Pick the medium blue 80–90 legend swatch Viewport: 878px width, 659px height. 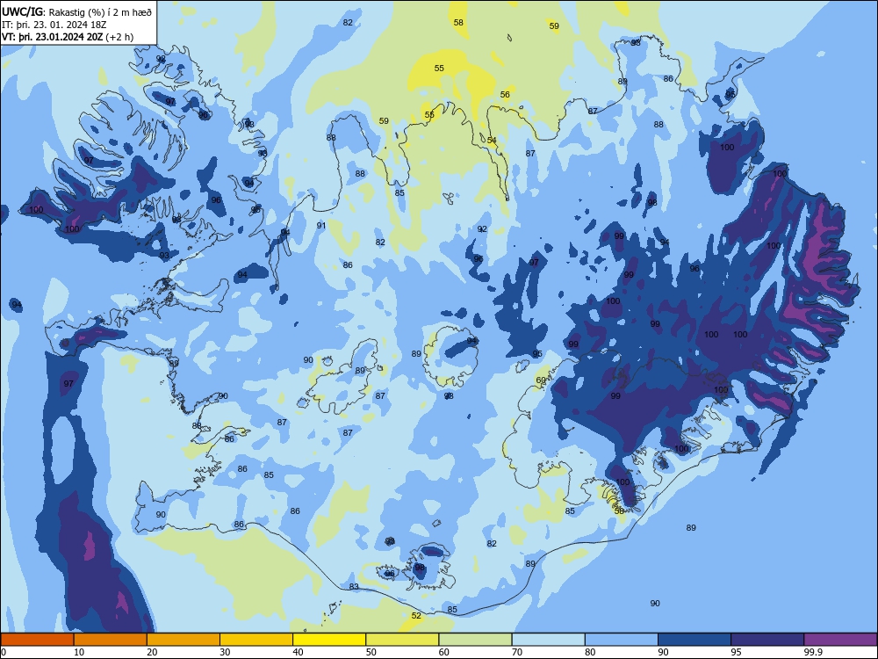tap(622, 640)
